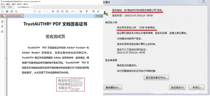Click the red signature stamp on page
The image size is (210, 96).
point(70,84)
